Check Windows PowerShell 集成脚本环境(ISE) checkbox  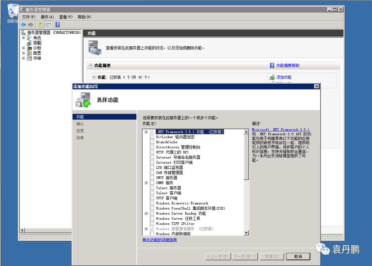coord(152,208)
